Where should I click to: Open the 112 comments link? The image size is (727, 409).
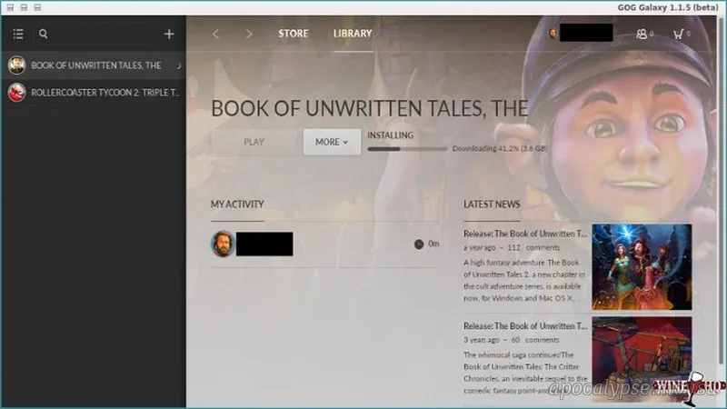[x=540, y=247]
